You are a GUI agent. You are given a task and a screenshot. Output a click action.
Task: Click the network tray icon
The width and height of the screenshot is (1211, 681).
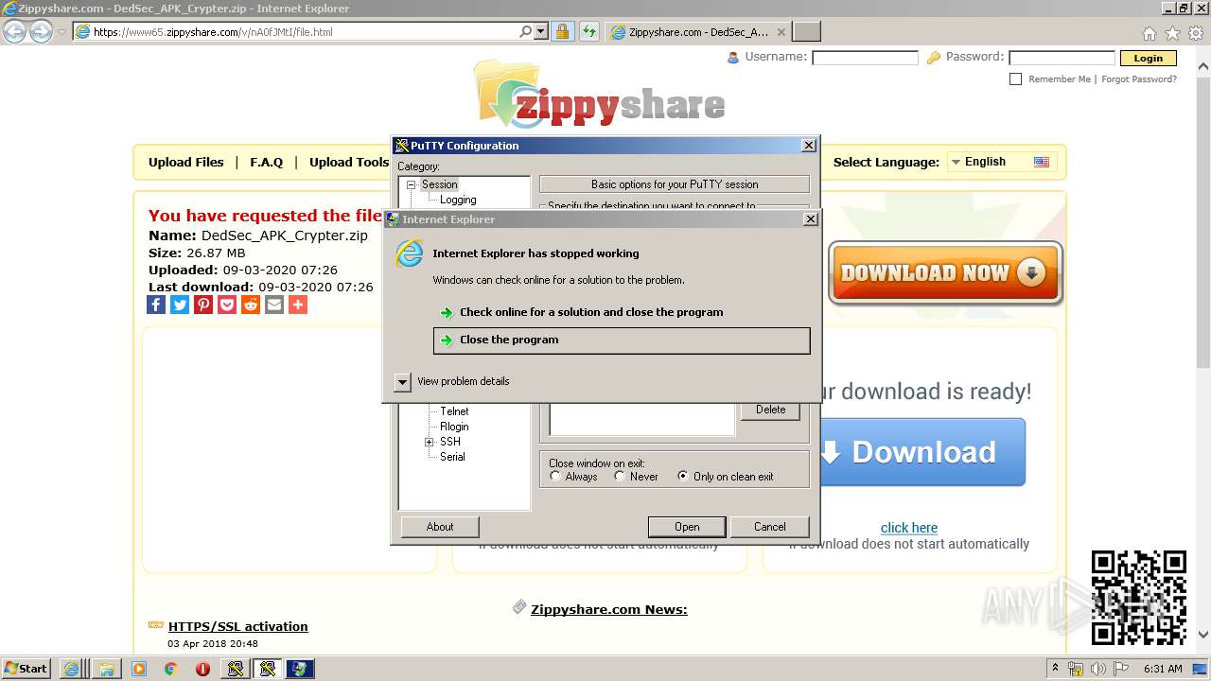click(1076, 669)
